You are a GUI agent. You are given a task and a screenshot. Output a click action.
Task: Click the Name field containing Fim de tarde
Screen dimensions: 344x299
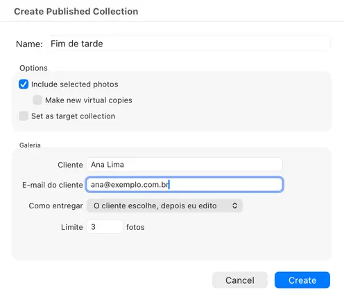pyautogui.click(x=188, y=44)
